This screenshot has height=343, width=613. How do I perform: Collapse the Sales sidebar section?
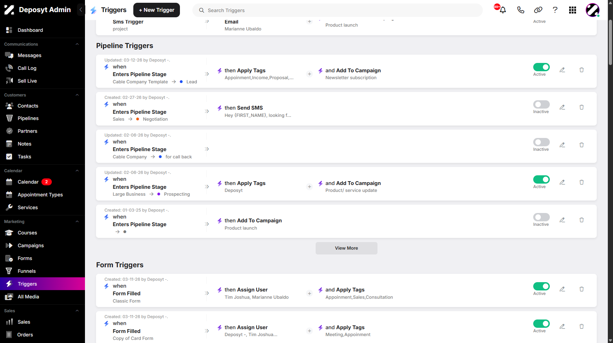[77, 311]
